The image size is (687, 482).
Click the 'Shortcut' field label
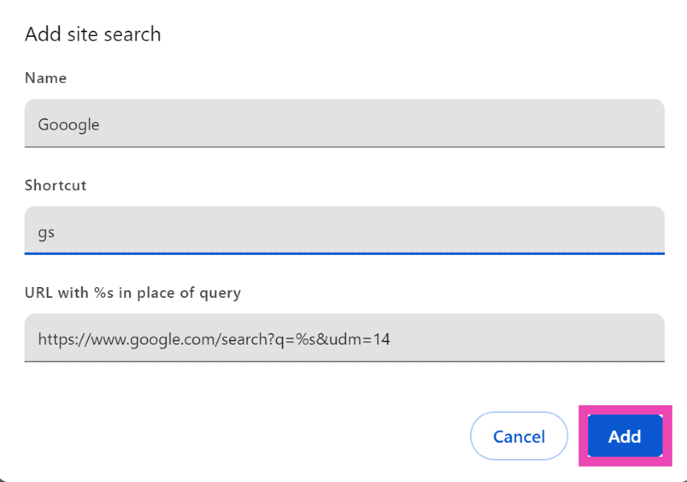point(55,186)
